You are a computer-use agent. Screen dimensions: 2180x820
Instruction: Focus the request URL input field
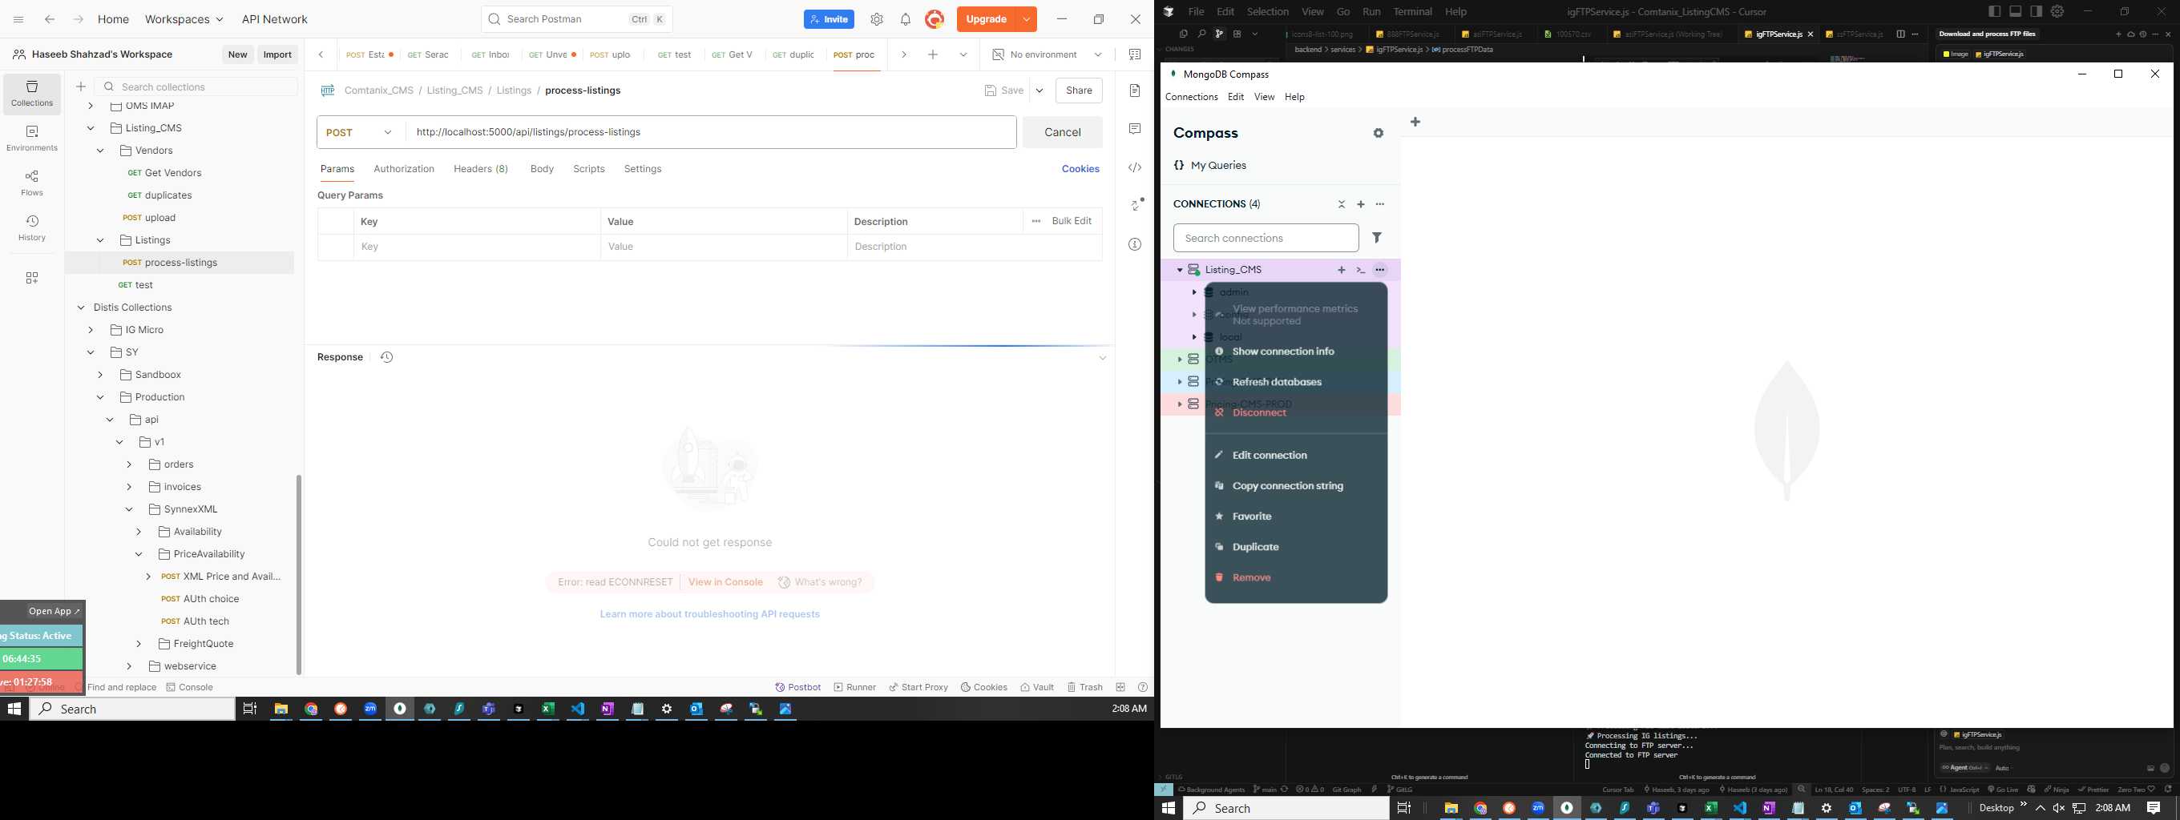click(x=711, y=133)
